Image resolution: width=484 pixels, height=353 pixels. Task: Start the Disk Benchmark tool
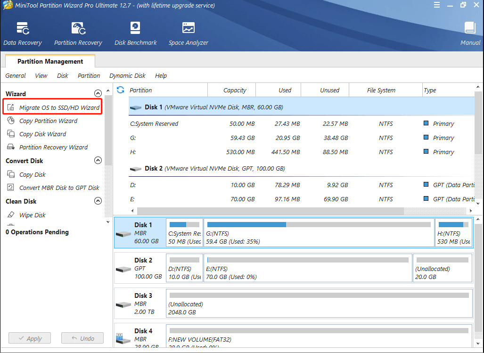(x=136, y=33)
